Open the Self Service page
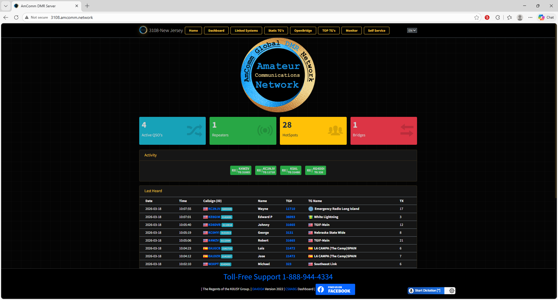This screenshot has width=558, height=300. pos(376,31)
